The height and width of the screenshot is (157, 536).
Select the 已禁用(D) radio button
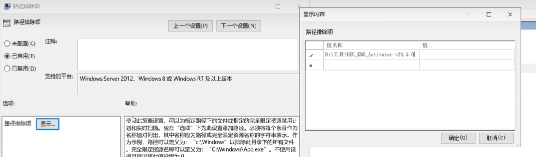click(7, 68)
